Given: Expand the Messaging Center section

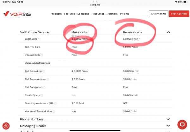Looking at the screenshot, I should 168,126.
